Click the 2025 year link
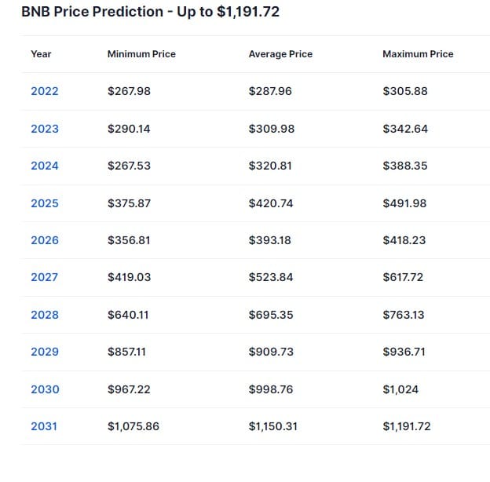This screenshot has height=482, width=490. [45, 203]
